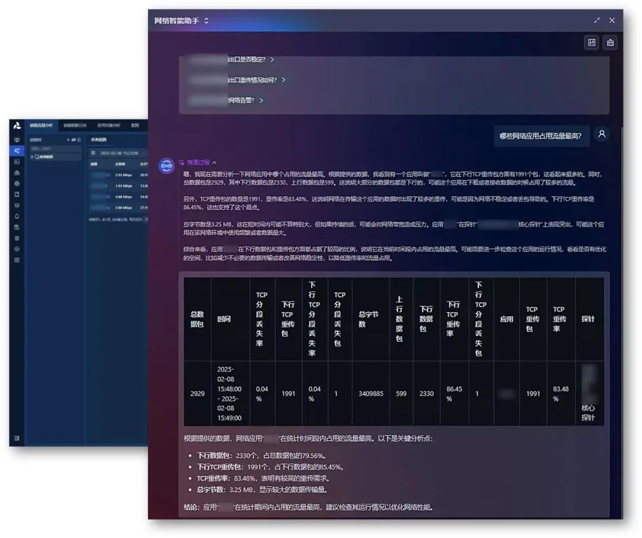Click the search field in the link tree panel
Screen dimensions: 642x538
click(56, 149)
